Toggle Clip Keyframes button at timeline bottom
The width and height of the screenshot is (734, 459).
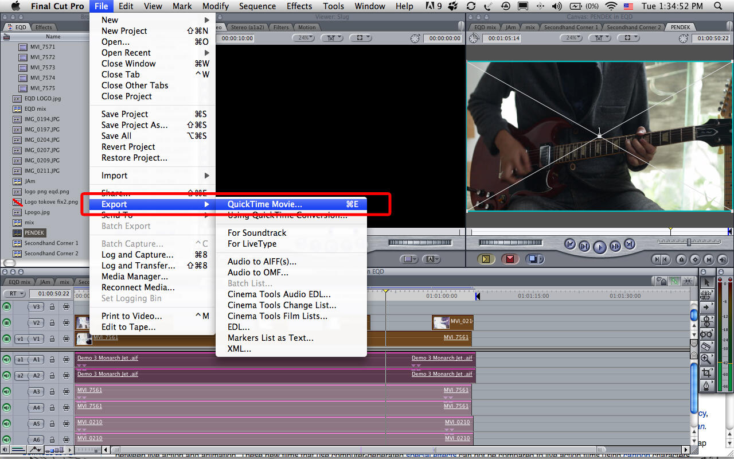[x=18, y=449]
